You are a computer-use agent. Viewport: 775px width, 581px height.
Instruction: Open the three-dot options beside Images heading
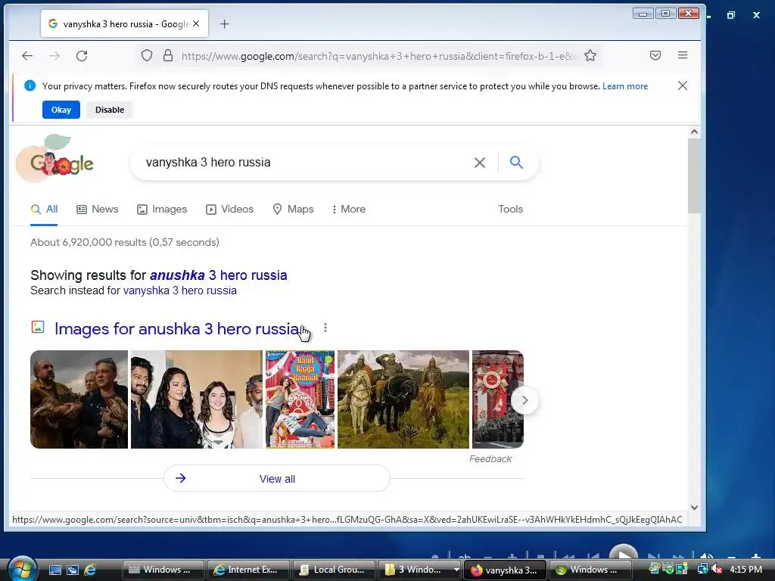click(x=325, y=328)
